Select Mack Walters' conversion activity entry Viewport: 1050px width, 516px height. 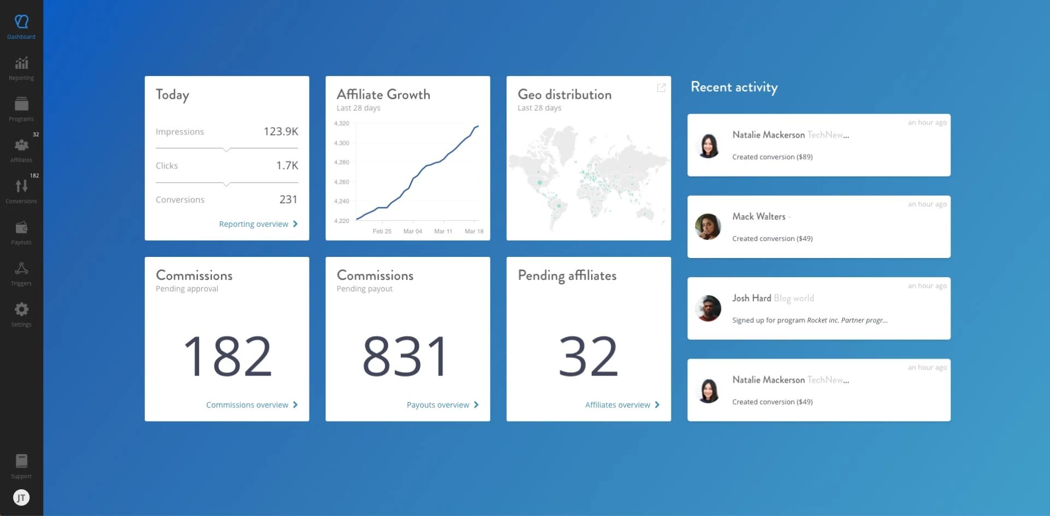pos(818,227)
